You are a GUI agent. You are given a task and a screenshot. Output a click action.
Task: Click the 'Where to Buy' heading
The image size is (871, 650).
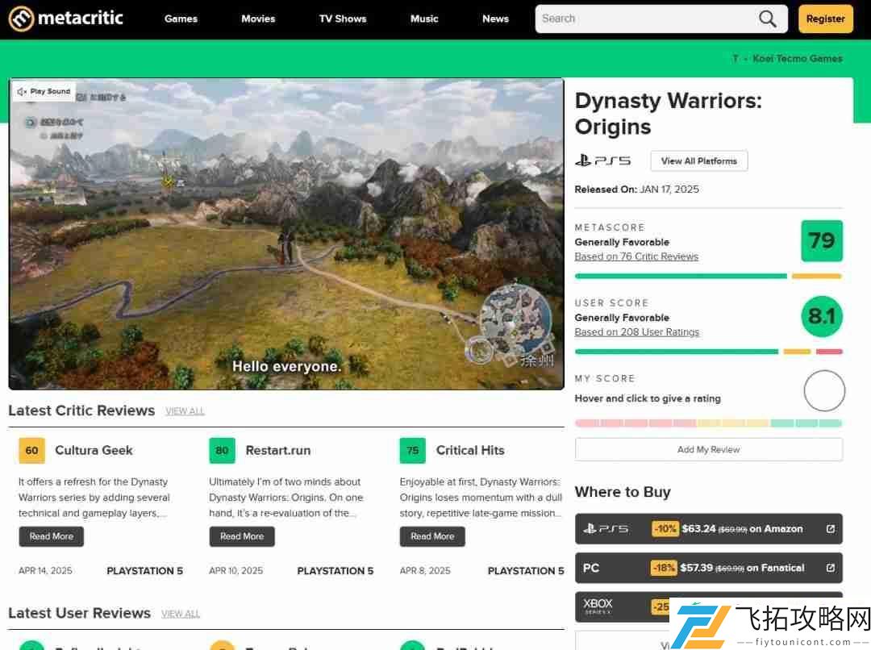tap(623, 492)
